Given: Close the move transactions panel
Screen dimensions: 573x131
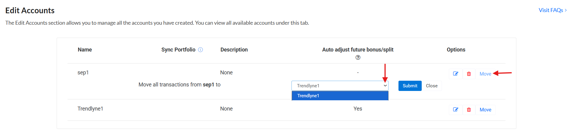Looking at the screenshot, I should [x=432, y=86].
